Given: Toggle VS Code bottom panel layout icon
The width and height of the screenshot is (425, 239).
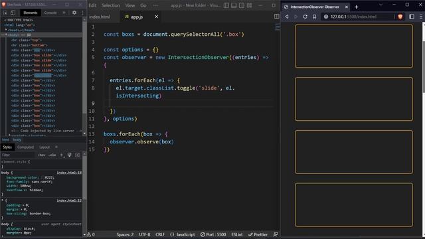Looking at the screenshot, I should 234,5.
